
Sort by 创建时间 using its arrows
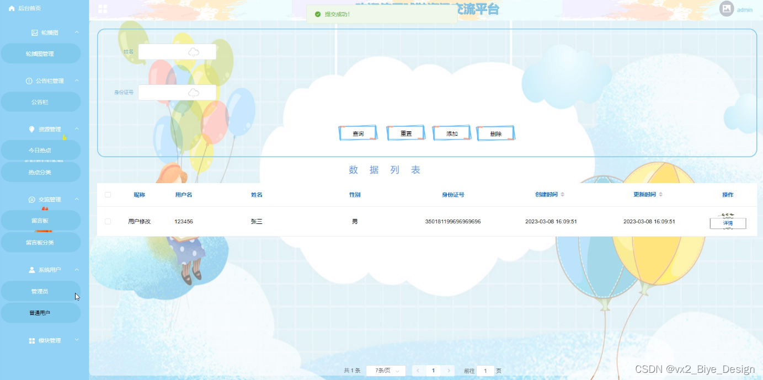563,195
